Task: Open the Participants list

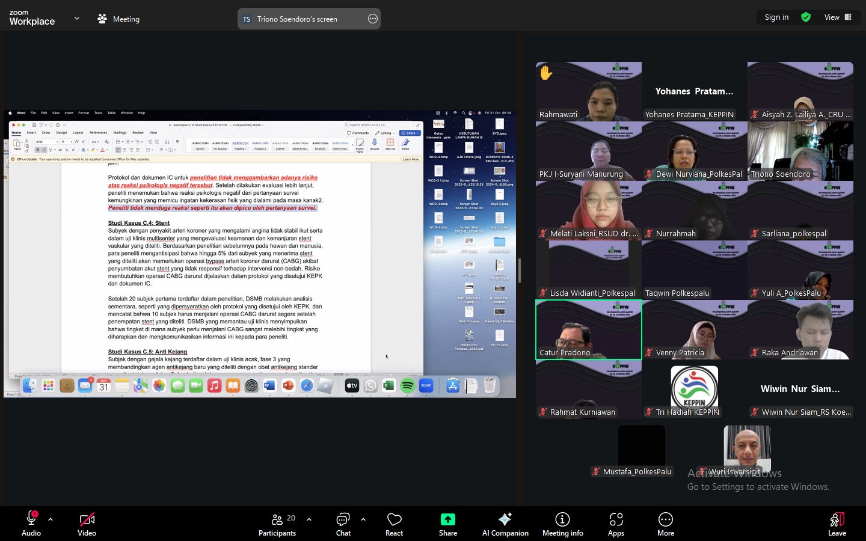Action: [277, 524]
